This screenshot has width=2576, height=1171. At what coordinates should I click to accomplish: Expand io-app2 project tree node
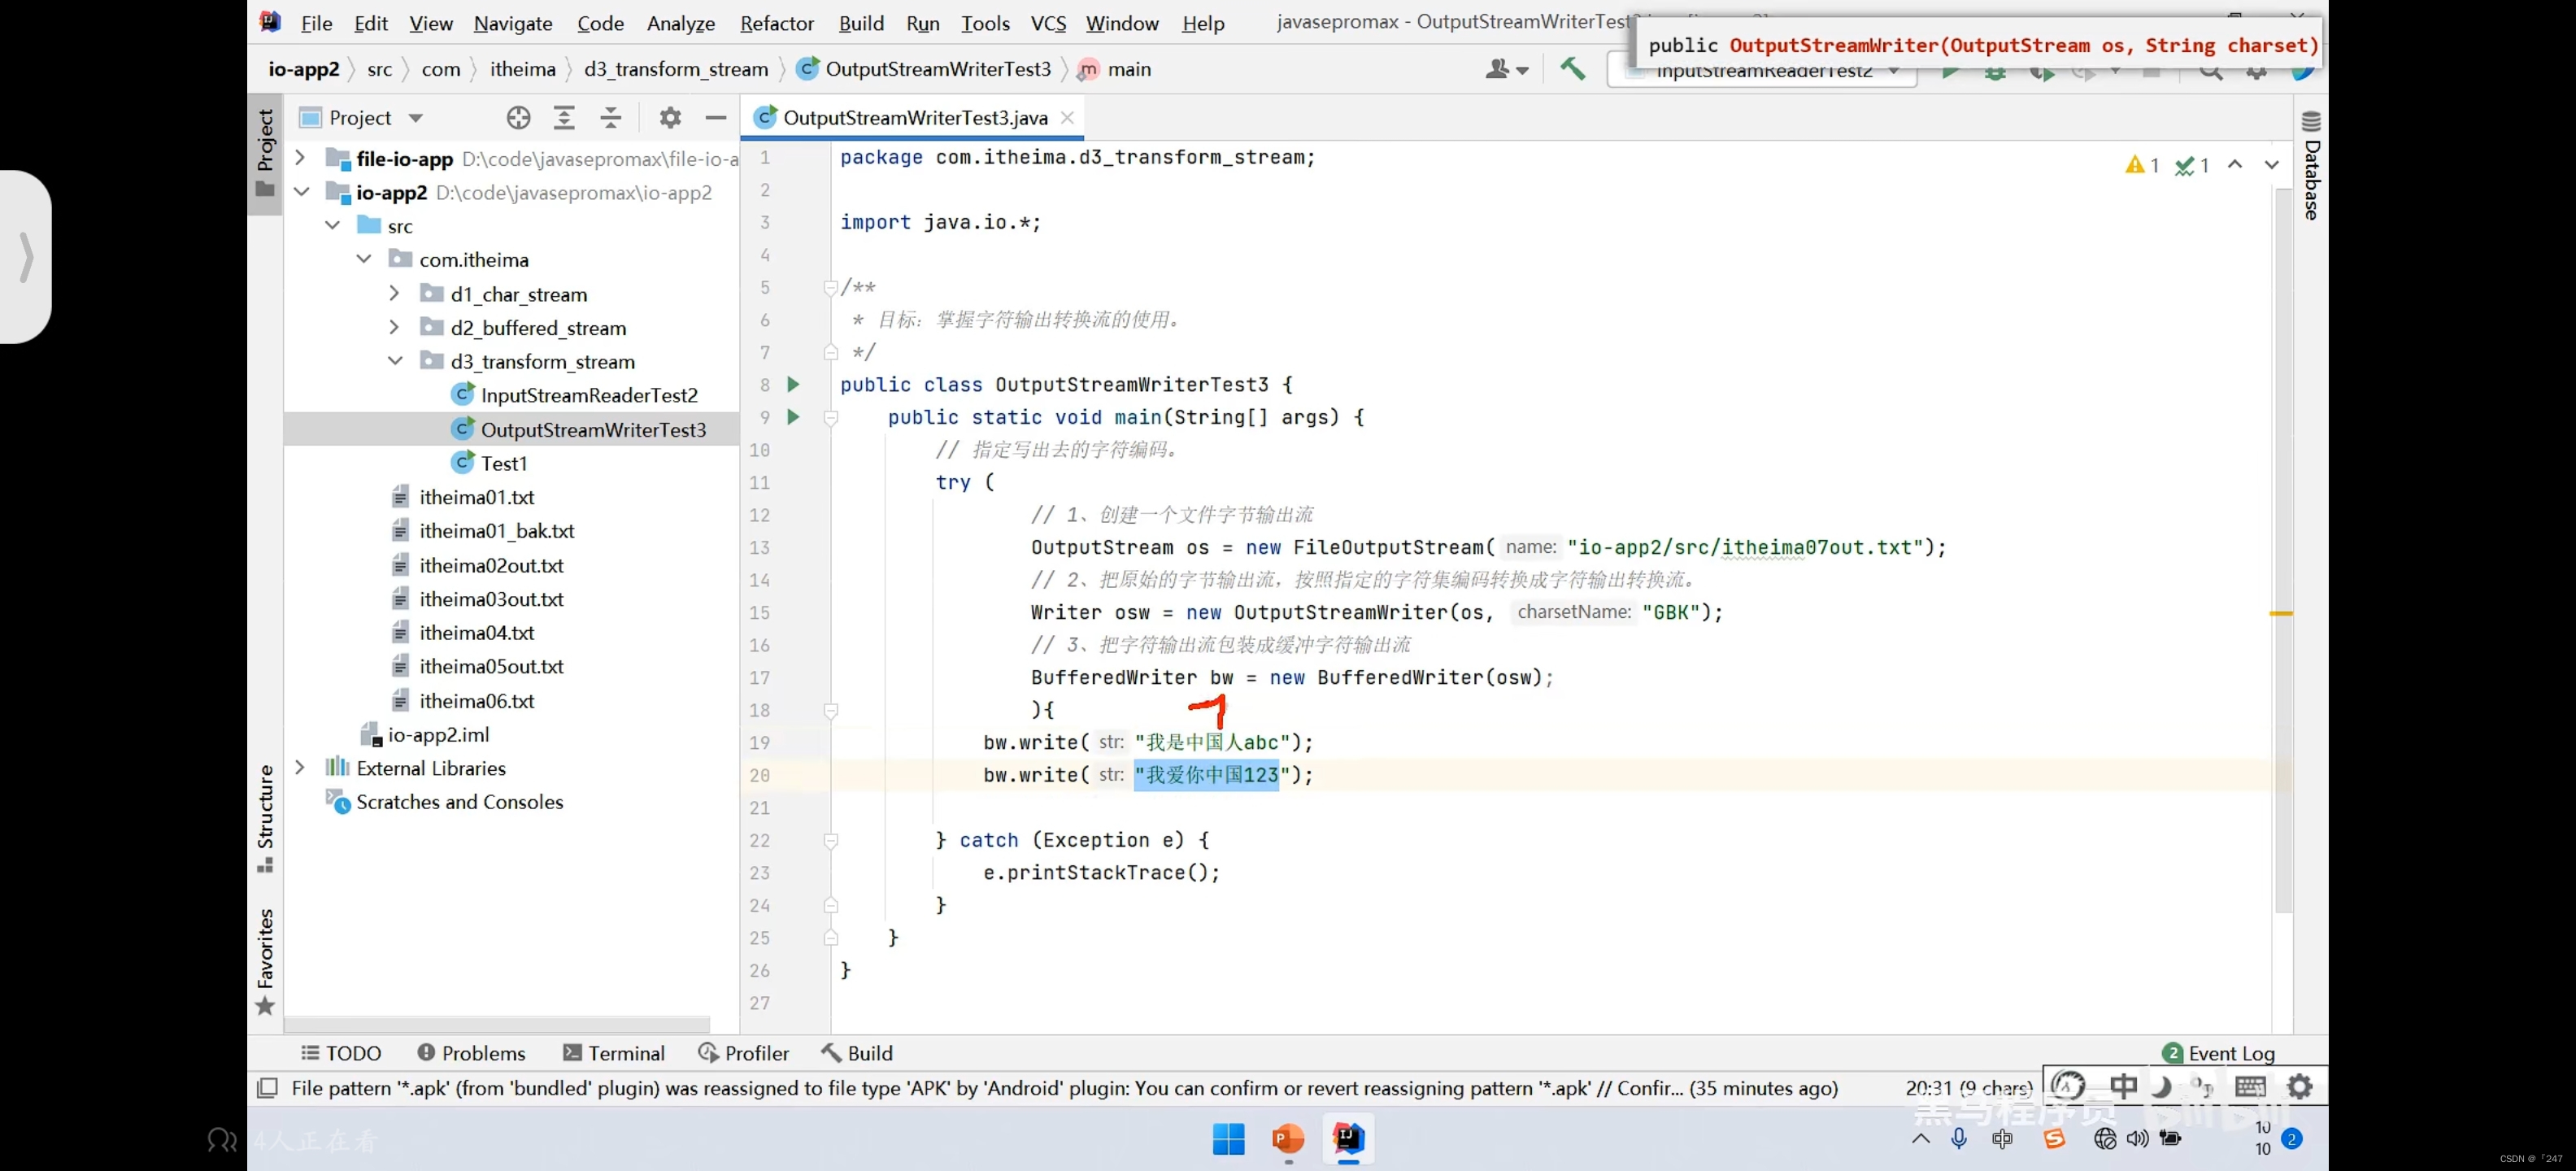[x=301, y=192]
